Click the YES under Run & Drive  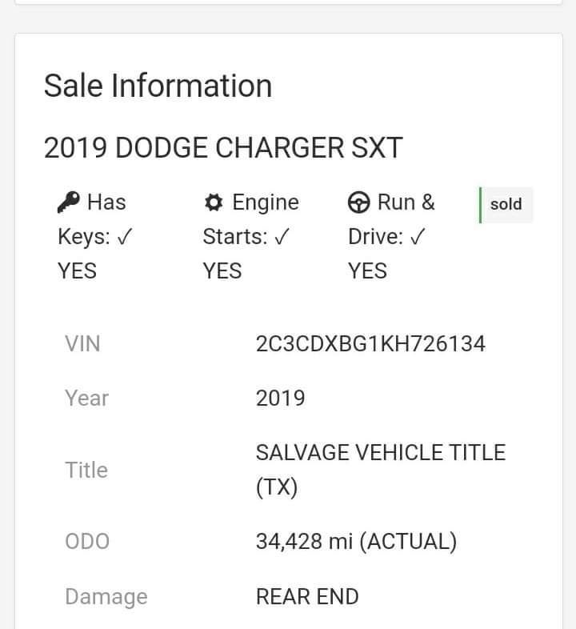pyautogui.click(x=367, y=271)
